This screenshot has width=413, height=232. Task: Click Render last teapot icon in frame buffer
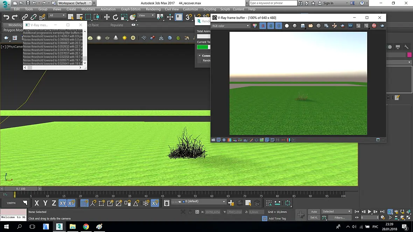(382, 26)
